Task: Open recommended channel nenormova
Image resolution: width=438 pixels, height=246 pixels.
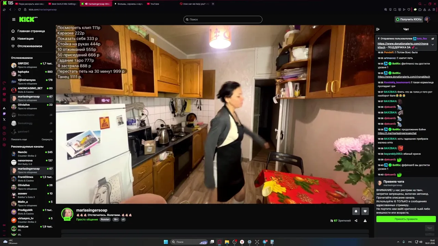Action: click(x=31, y=162)
